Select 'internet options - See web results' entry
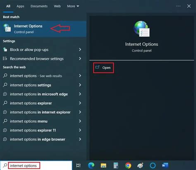This screenshot has height=170, width=196. [43, 76]
